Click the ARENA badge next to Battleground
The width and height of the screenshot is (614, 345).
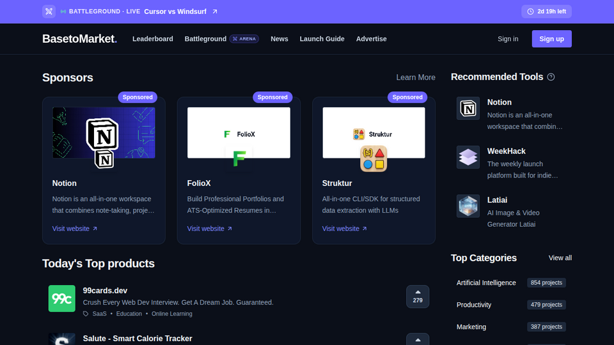[244, 39]
